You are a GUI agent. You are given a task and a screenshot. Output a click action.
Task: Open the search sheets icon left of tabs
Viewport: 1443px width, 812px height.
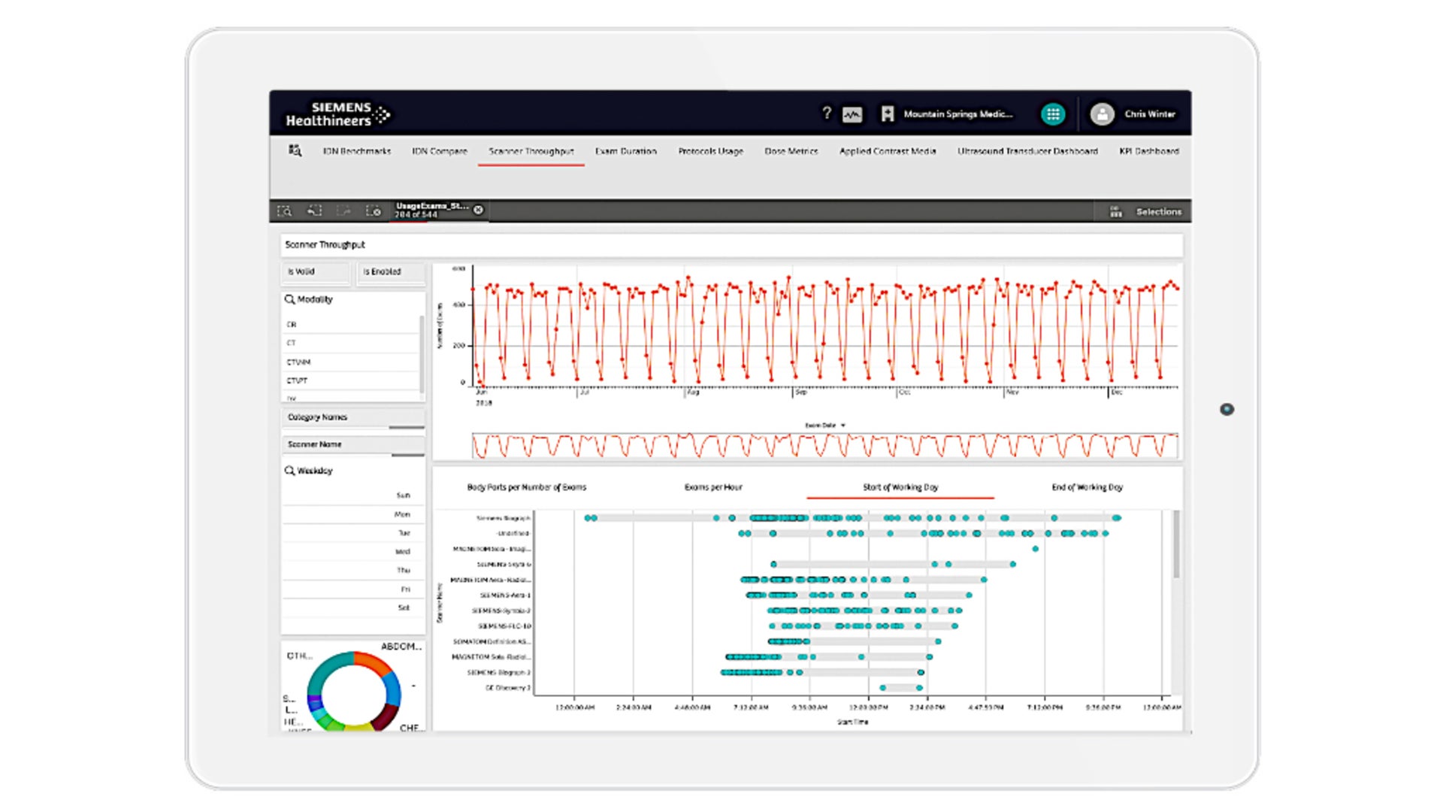click(x=295, y=150)
